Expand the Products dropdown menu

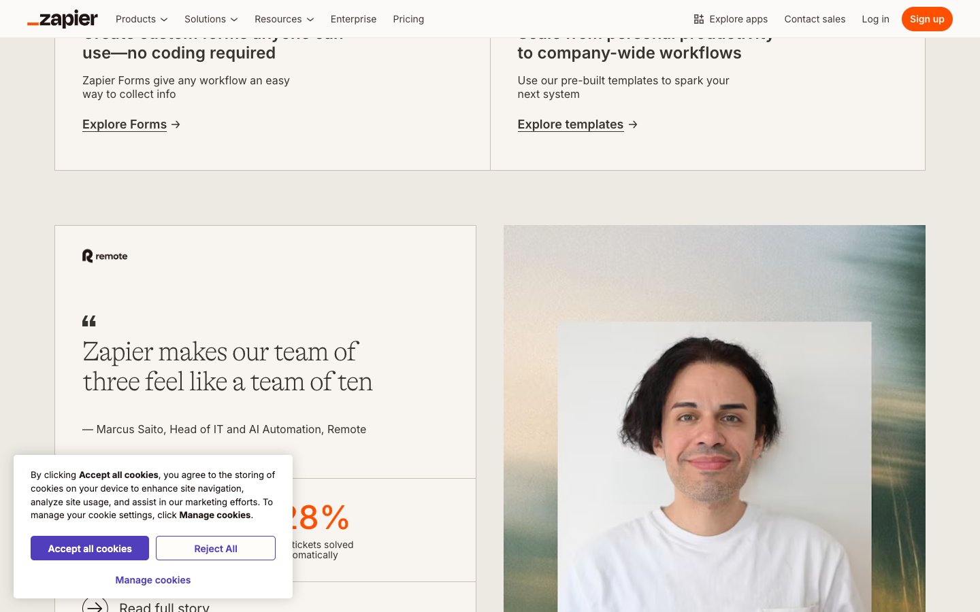coord(142,19)
